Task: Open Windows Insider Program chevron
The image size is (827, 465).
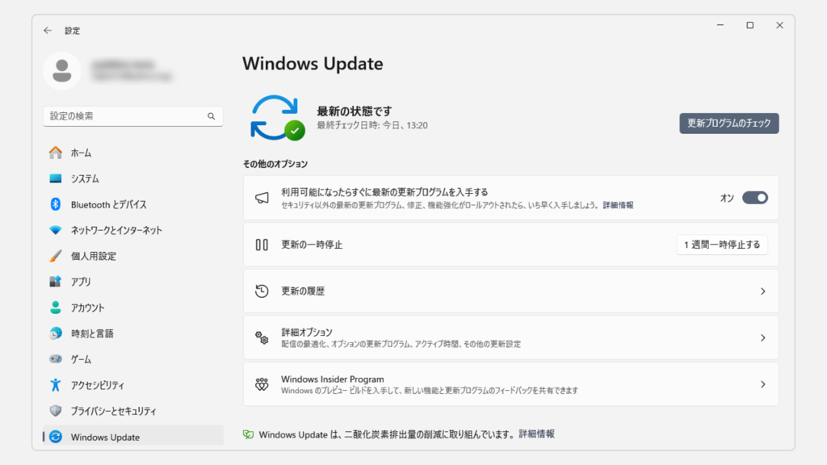Action: pyautogui.click(x=762, y=384)
